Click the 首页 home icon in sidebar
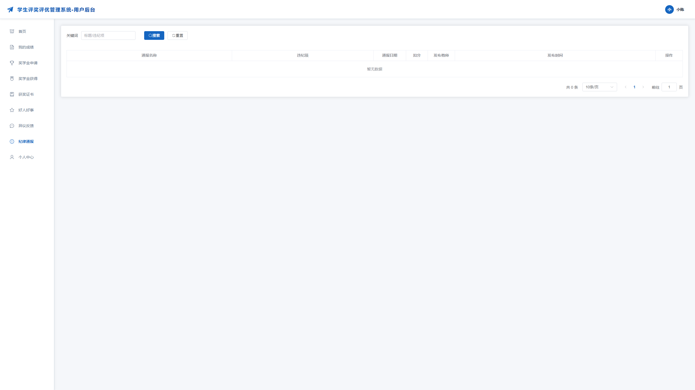Screen dimensions: 695x390 coord(12,31)
